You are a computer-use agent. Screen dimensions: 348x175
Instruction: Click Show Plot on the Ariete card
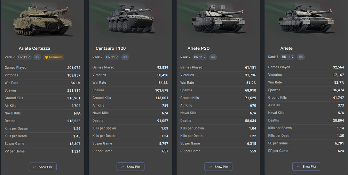(306, 167)
